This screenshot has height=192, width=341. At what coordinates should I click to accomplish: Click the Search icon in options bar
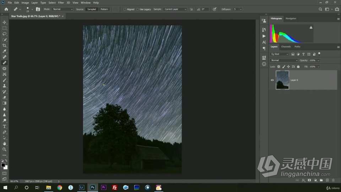point(320,9)
